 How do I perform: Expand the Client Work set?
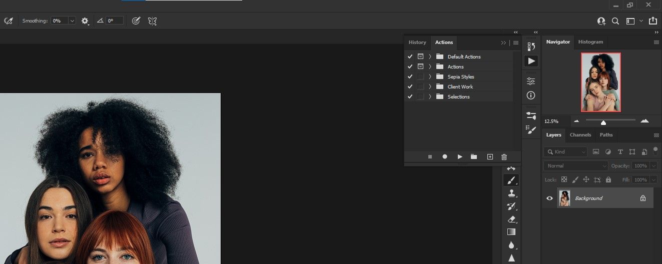coord(430,86)
